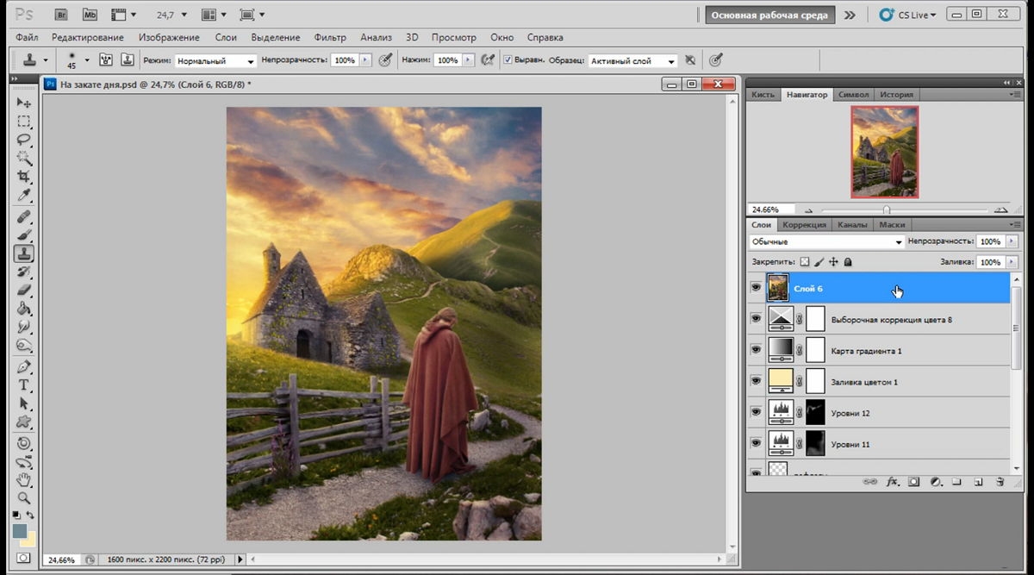Select the Paint Bucket tool
The width and height of the screenshot is (1034, 575).
(24, 309)
